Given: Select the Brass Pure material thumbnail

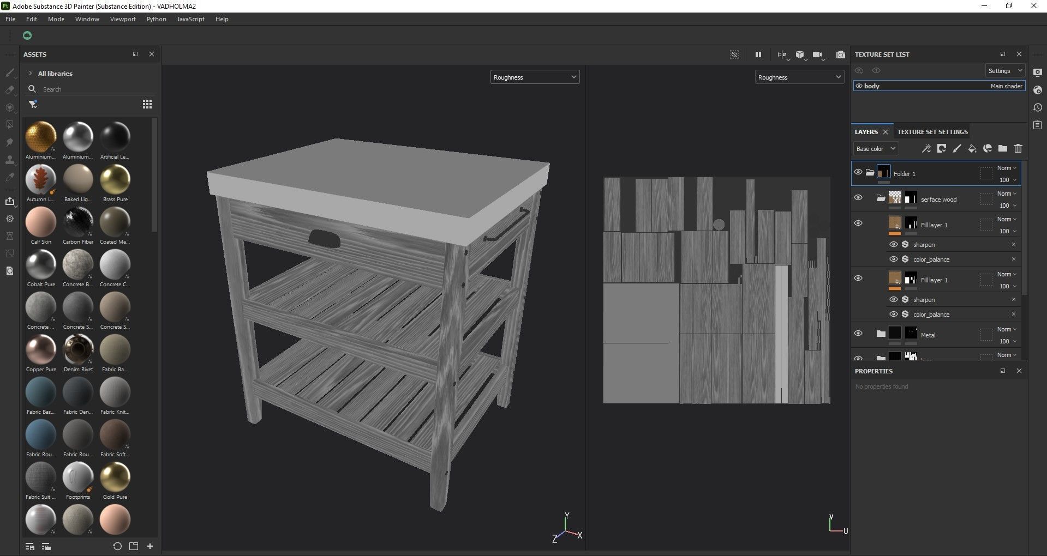Looking at the screenshot, I should (x=115, y=179).
